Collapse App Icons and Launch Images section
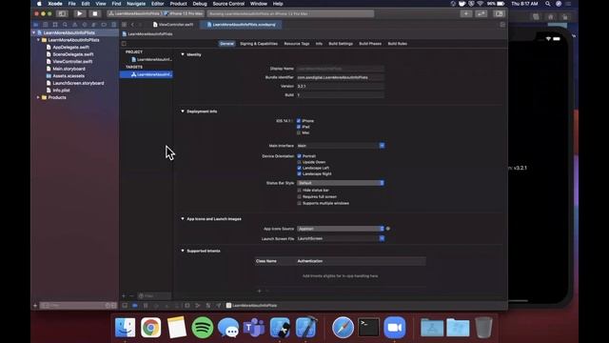This screenshot has height=343, width=609. (183, 218)
